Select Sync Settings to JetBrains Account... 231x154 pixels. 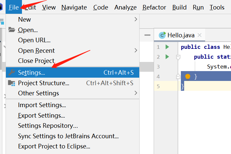point(72,136)
